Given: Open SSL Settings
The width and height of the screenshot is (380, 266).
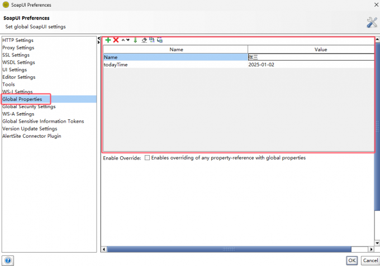Looking at the screenshot, I should coord(16,55).
